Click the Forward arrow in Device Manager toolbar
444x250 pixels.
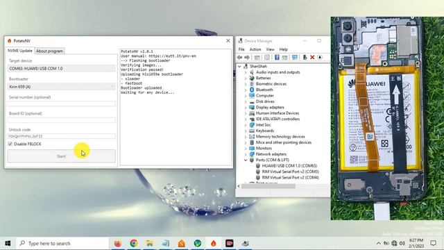click(x=247, y=58)
